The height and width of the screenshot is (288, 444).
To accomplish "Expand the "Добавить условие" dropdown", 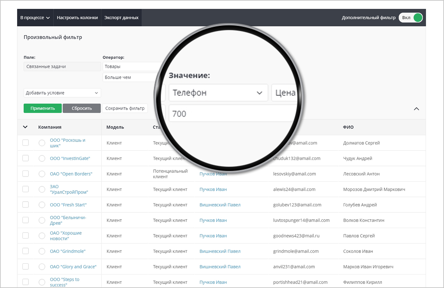I will [x=62, y=93].
